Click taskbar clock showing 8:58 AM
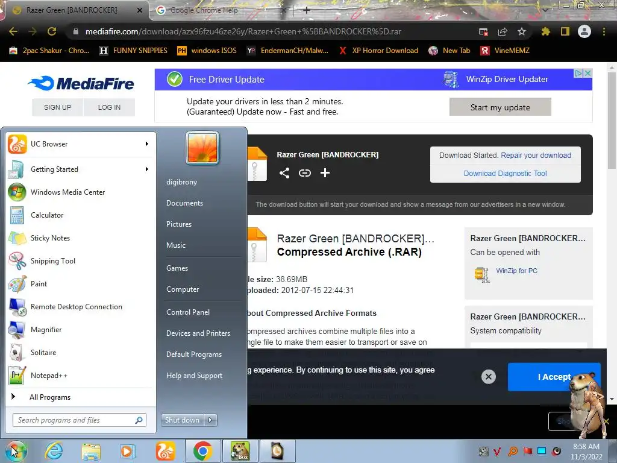The height and width of the screenshot is (463, 617). [x=586, y=451]
